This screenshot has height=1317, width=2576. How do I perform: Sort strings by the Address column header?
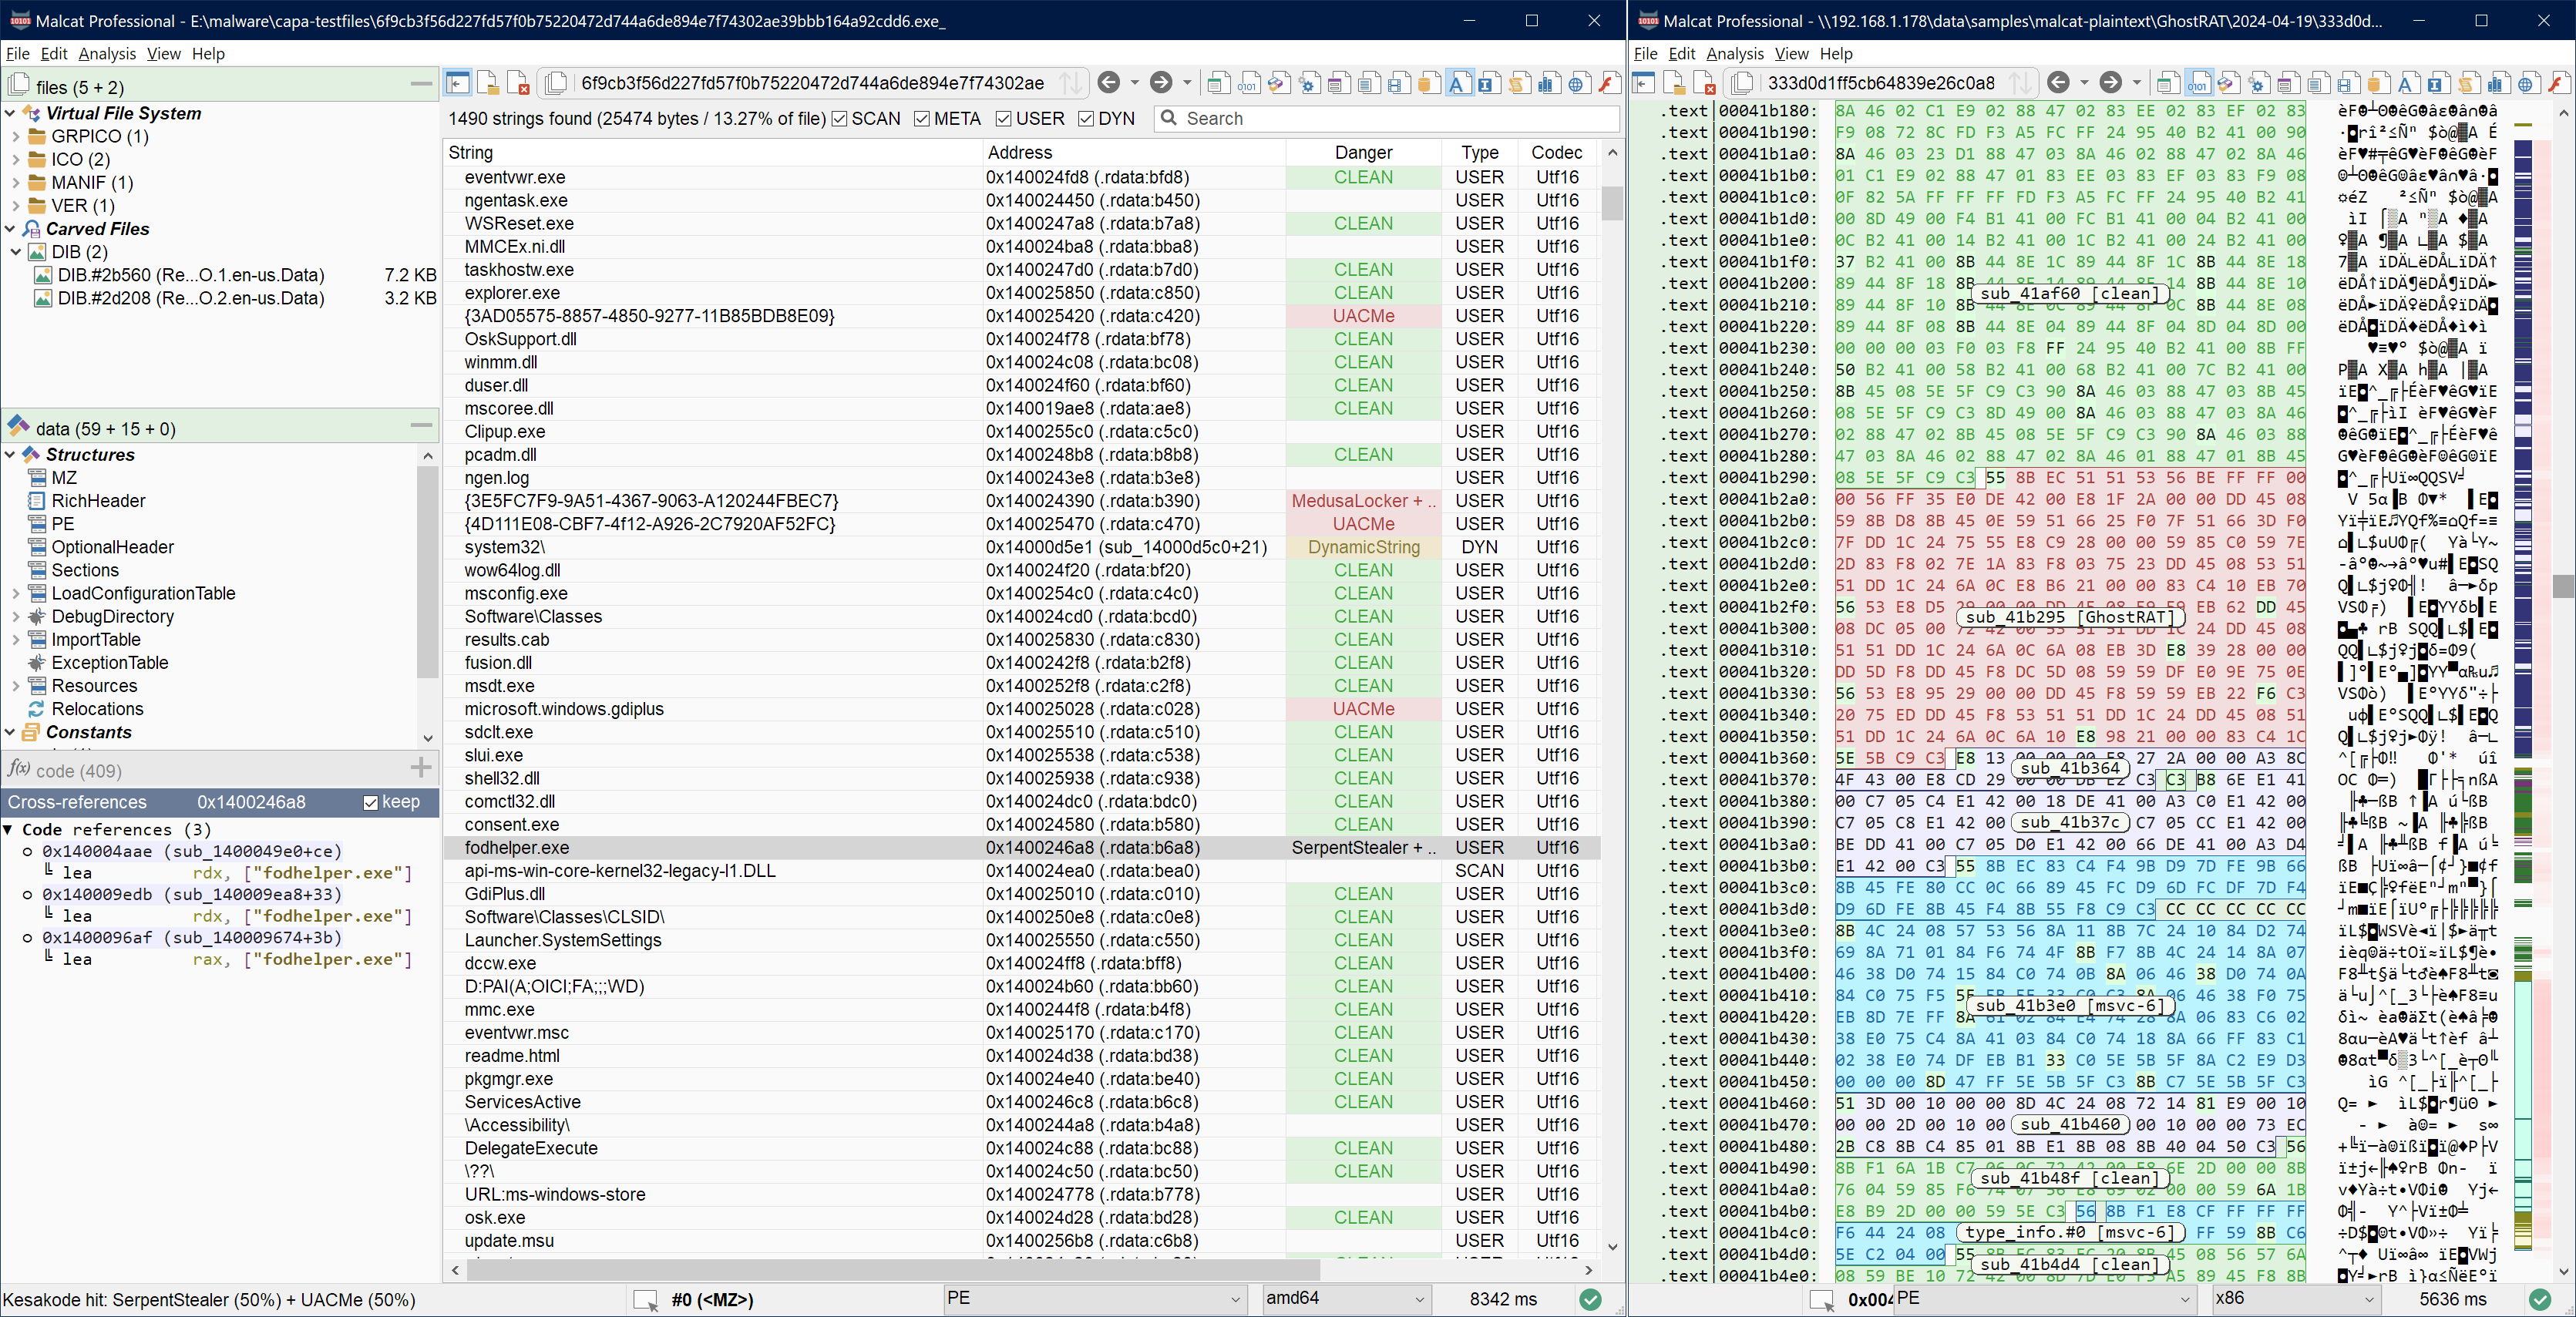(x=1134, y=153)
